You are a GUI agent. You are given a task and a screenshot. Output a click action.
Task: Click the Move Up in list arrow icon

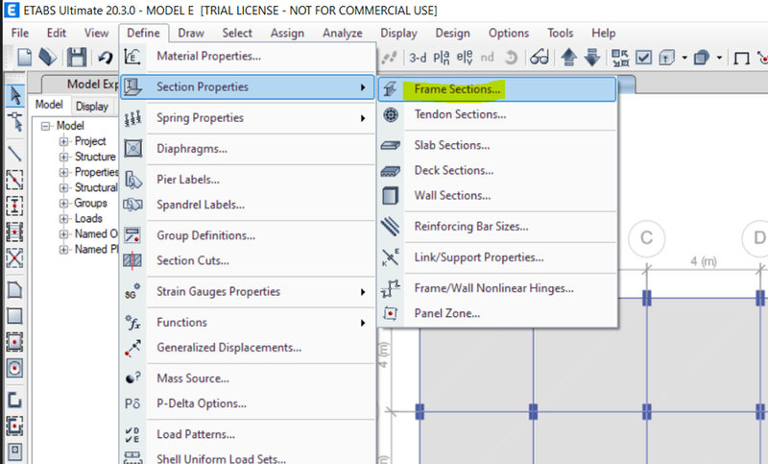click(x=568, y=58)
